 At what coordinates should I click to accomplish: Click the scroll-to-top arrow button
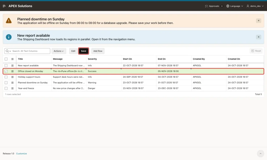(x=260, y=153)
